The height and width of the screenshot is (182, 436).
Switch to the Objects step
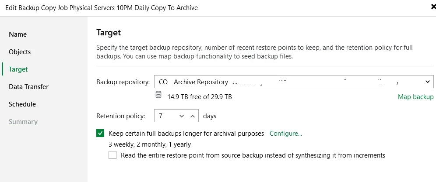(20, 52)
